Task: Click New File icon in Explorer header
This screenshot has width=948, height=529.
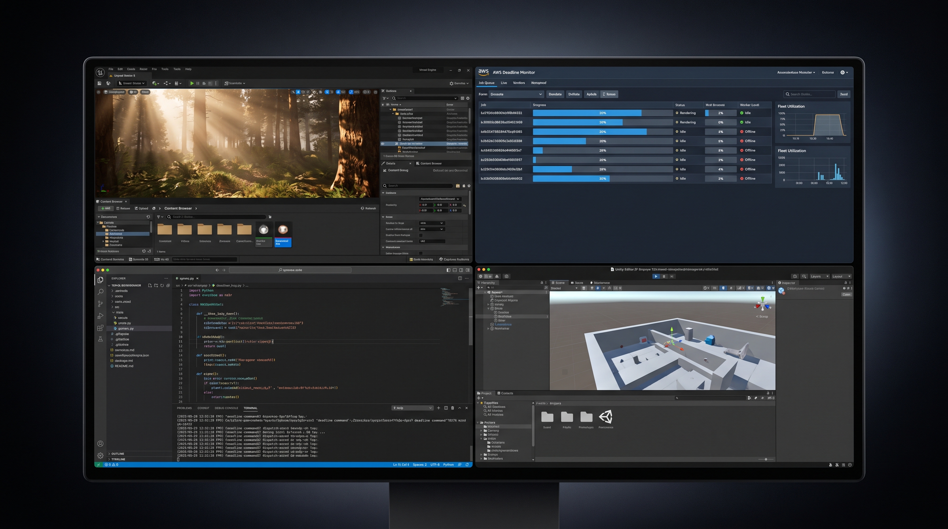Action: pos(150,286)
